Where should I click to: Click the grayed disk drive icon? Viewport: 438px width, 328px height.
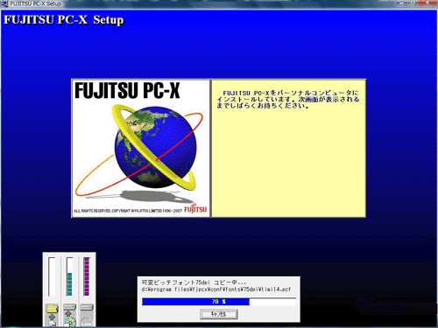coord(87,316)
